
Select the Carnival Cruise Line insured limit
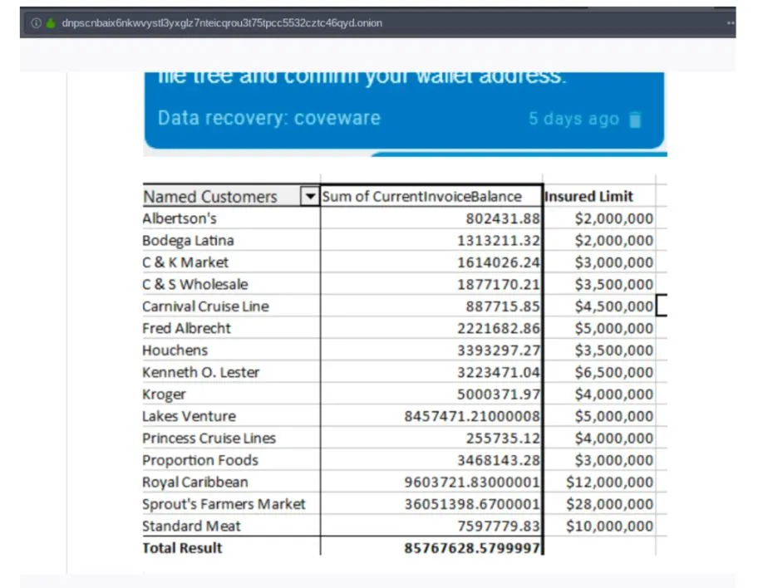599,306
